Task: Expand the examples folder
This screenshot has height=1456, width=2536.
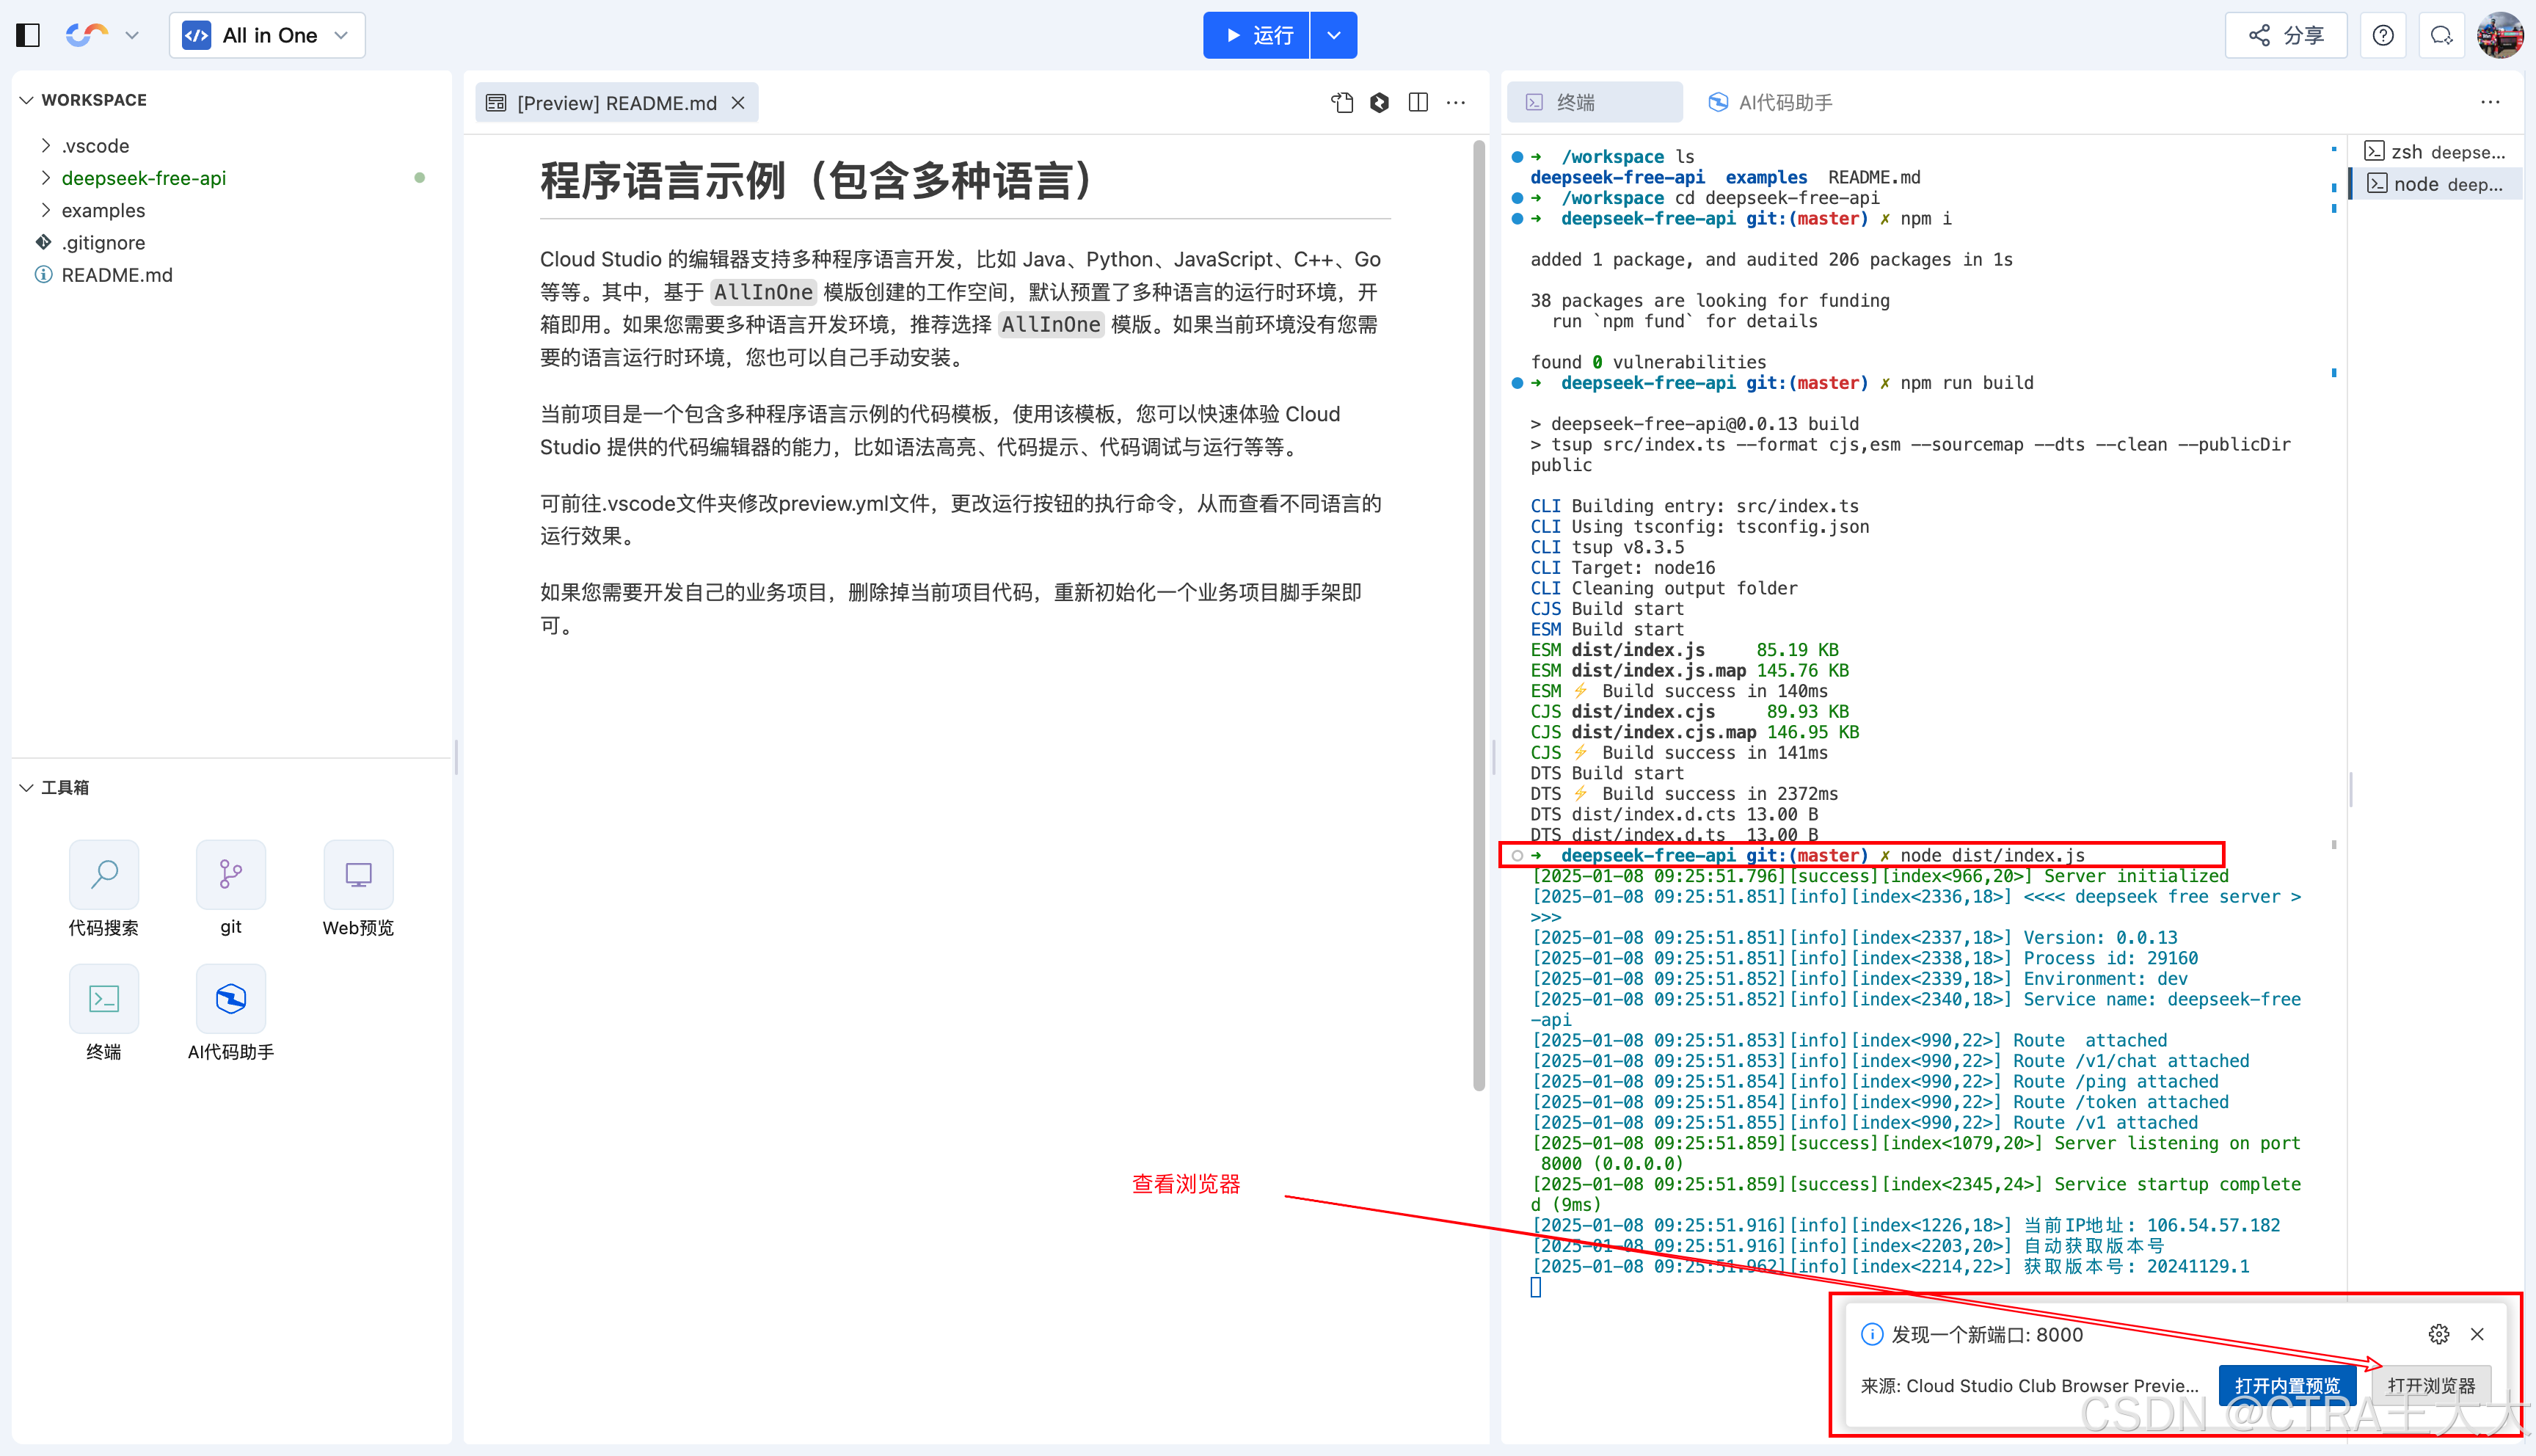Action: (x=103, y=210)
